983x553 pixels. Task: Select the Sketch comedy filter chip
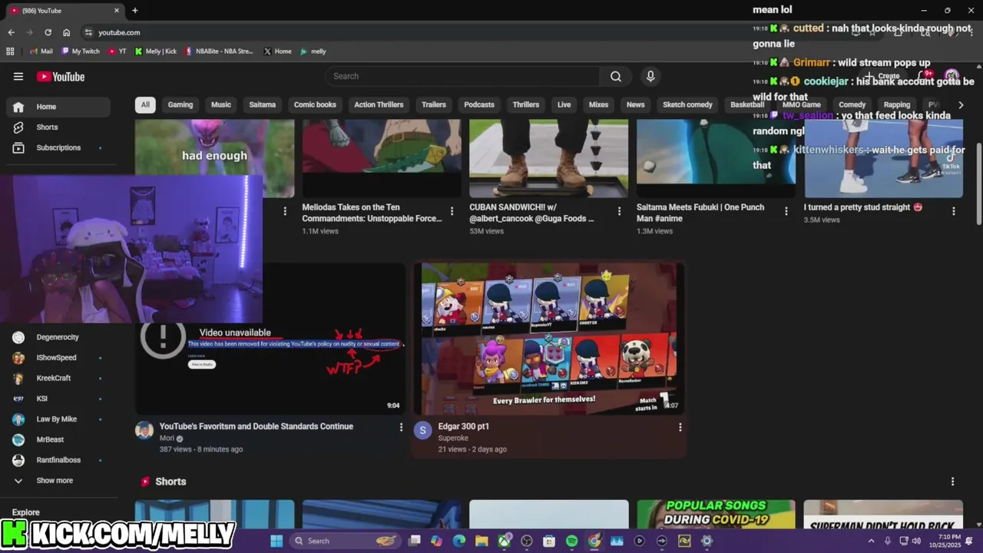coord(687,104)
